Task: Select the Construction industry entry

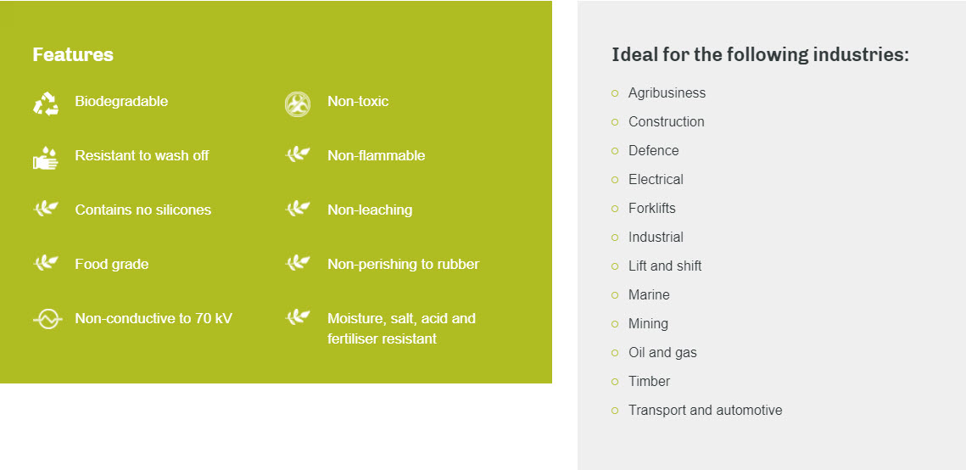Action: click(x=666, y=122)
